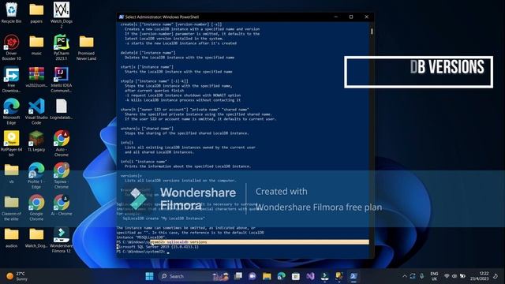This screenshot has height=284, width=505.
Task: Open the papers folder on desktop
Action: point(36,13)
